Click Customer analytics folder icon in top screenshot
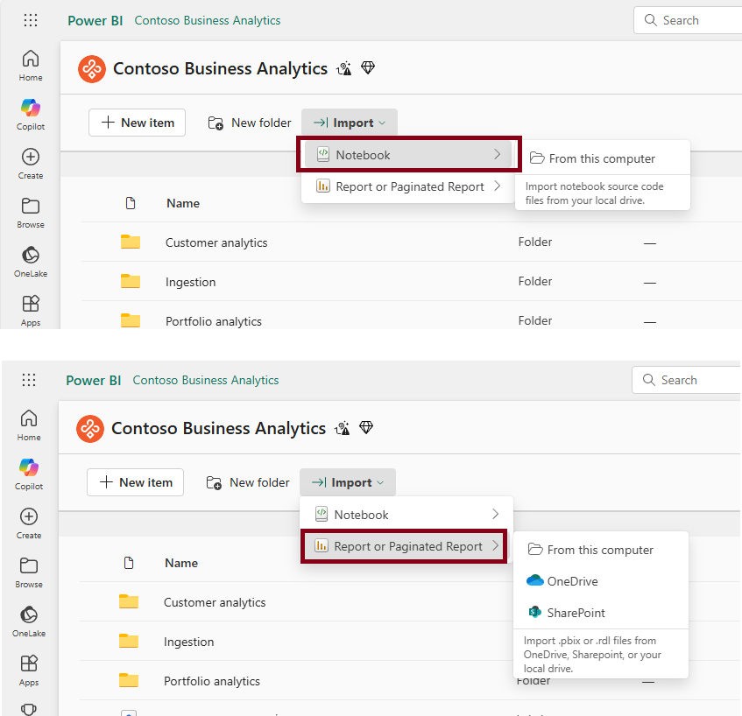This screenshot has height=716, width=742. [x=131, y=242]
